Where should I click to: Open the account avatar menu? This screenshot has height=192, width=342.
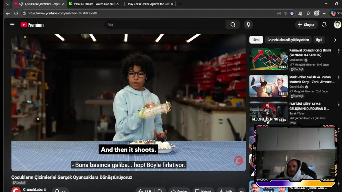click(x=337, y=25)
